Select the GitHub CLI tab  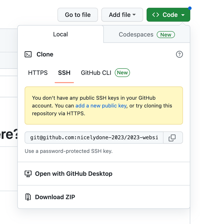[x=96, y=73]
